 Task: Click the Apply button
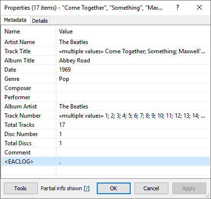189,188
